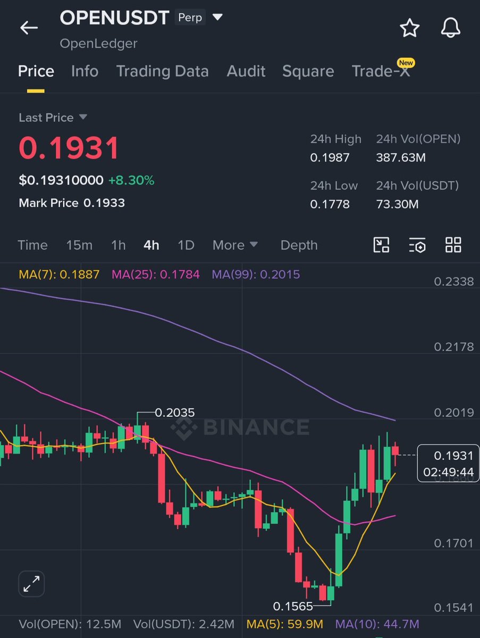Tap the Vol(OPEN): 12.5M label
This screenshot has width=480, height=638.
point(70,624)
